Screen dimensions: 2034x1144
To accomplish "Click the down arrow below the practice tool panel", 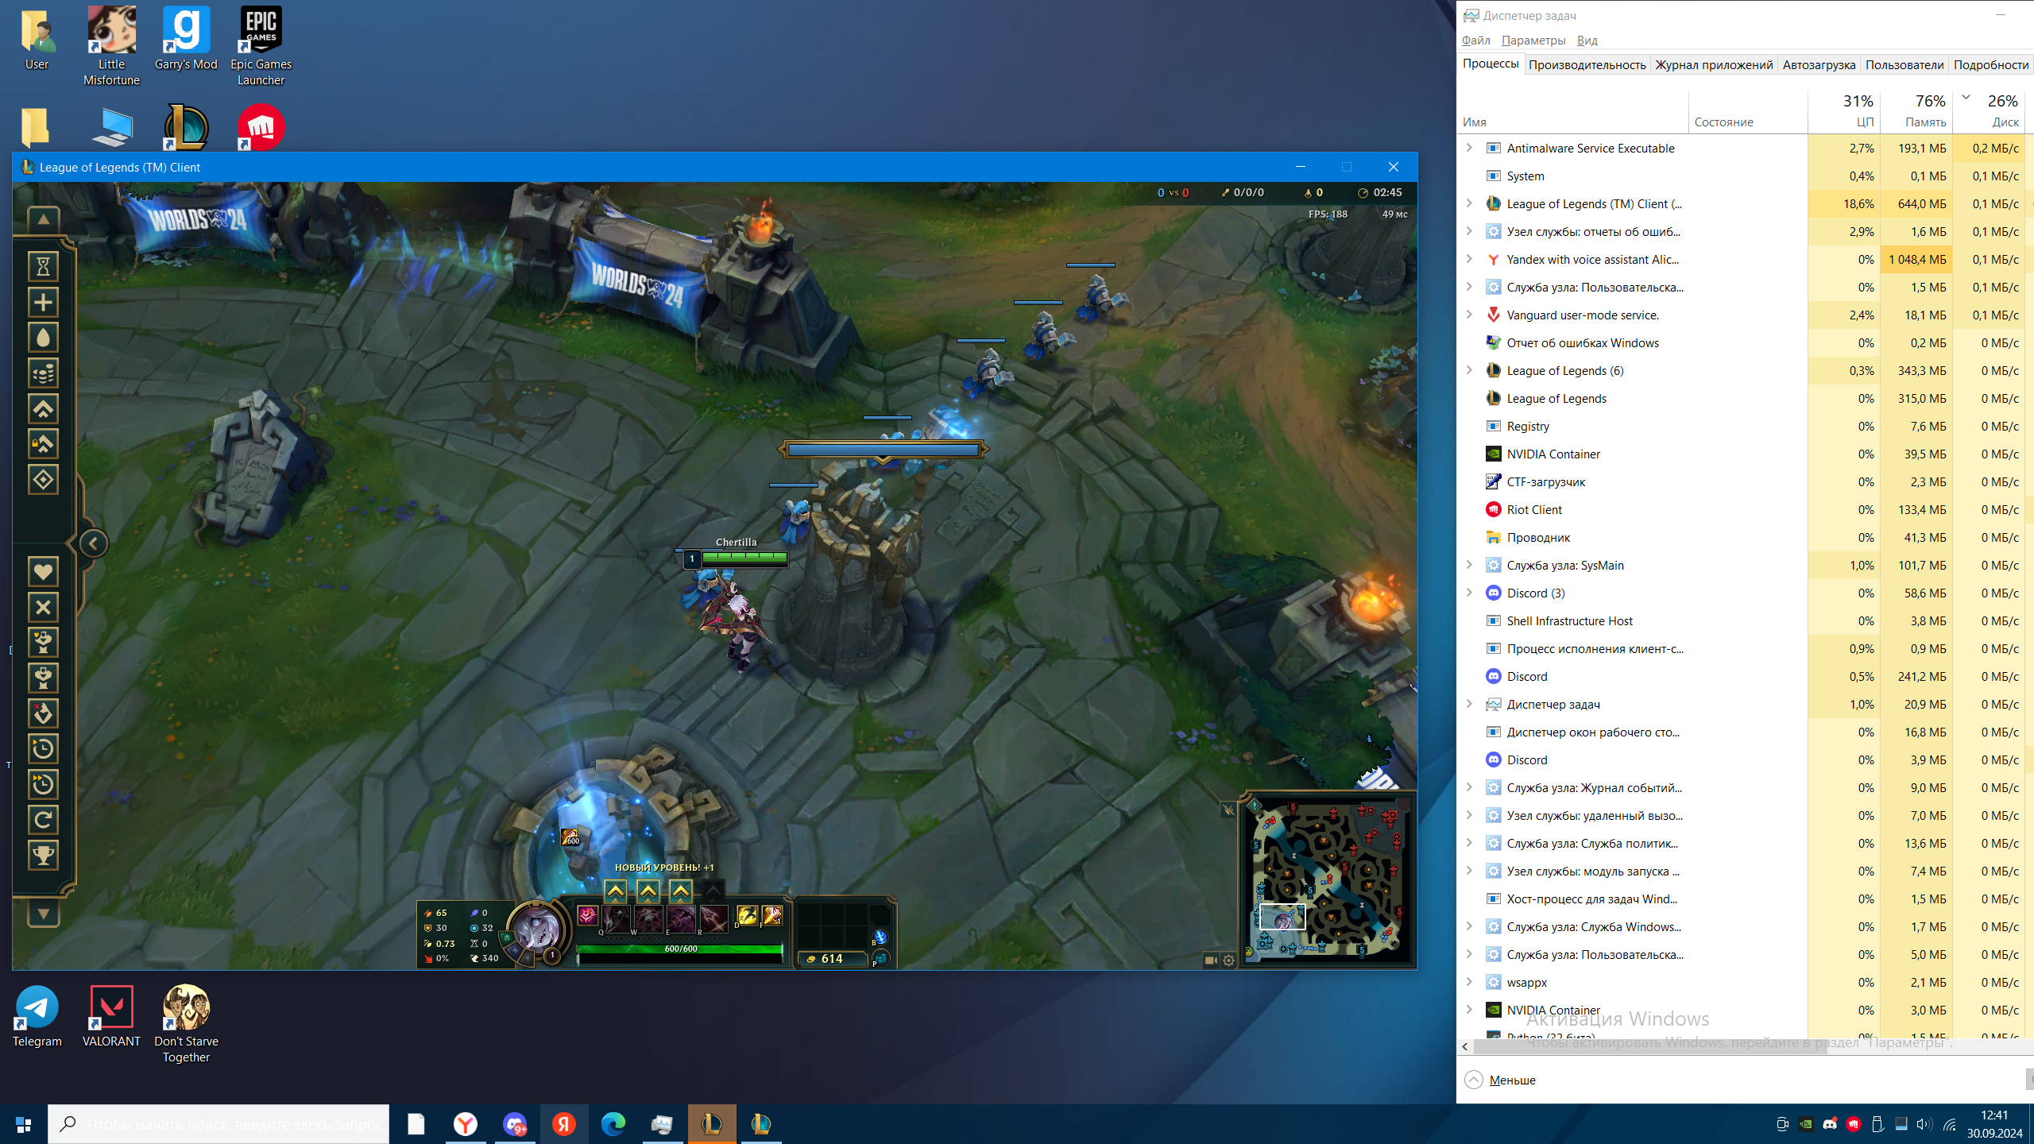I will (44, 914).
